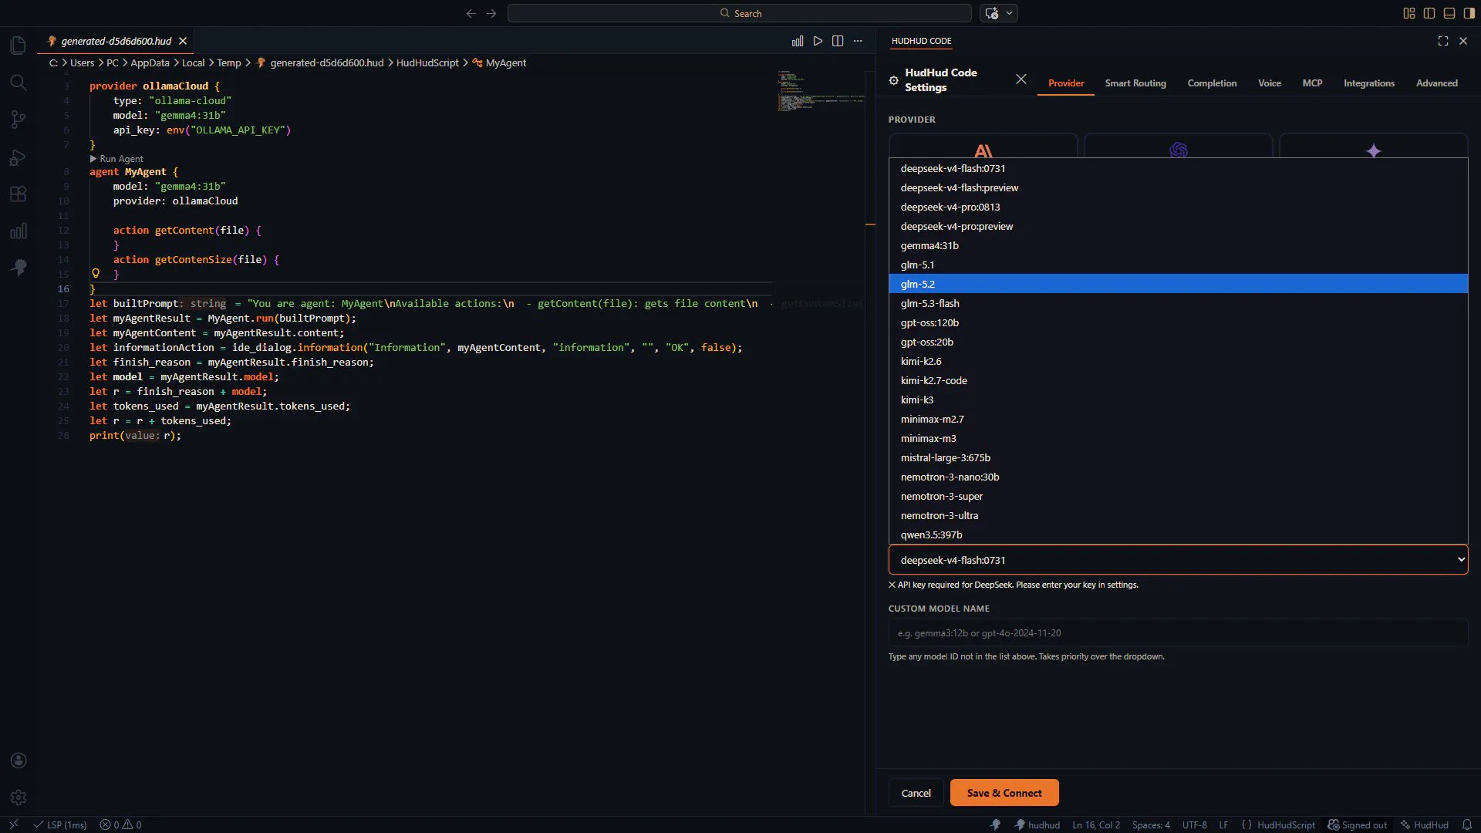Image resolution: width=1481 pixels, height=833 pixels.
Task: Click the LSP (1ms) status item
Action: pos(60,825)
